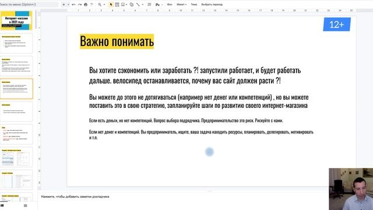
Task: Switch to filmstrip view icon
Action: pos(2,205)
